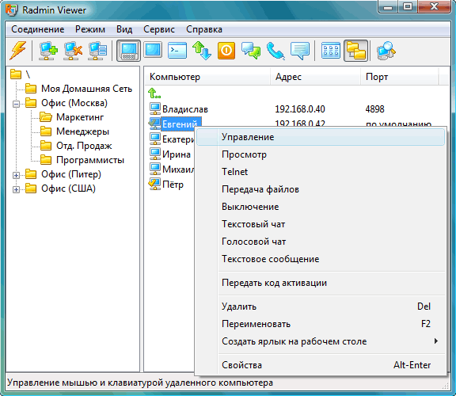Toggle the folder tree view button
This screenshot has height=396, width=456.
click(355, 51)
